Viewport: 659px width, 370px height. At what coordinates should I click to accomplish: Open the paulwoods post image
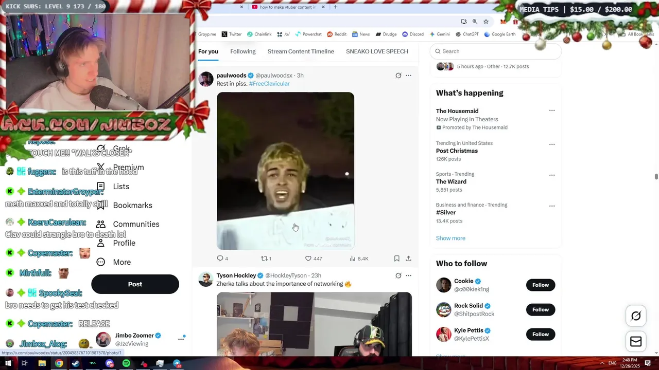(x=285, y=171)
